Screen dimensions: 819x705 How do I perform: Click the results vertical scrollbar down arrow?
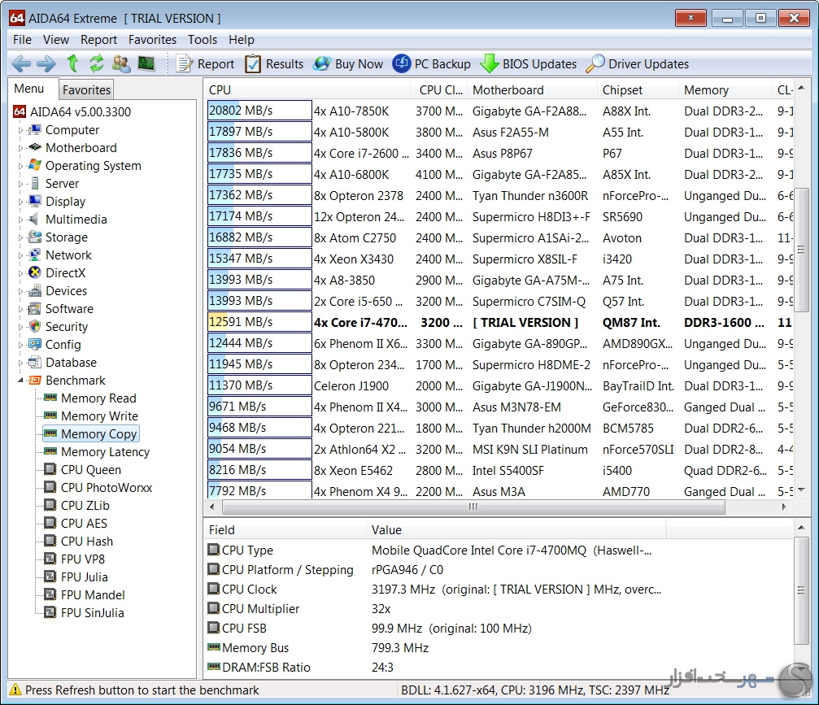click(x=801, y=490)
